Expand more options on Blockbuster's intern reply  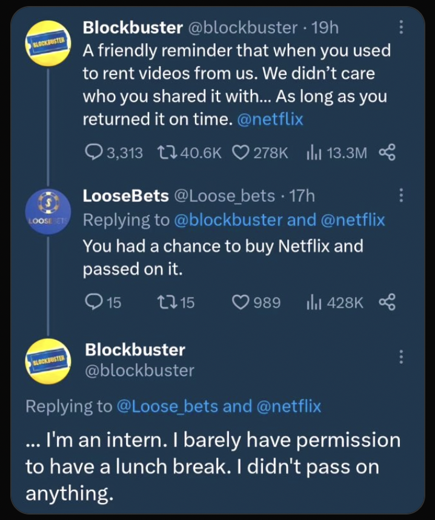tap(400, 357)
